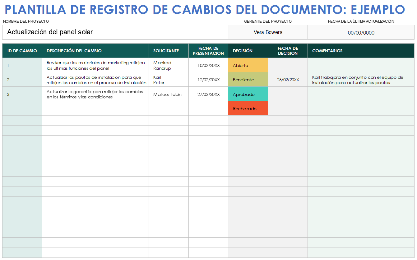Screen dimensions: 417x260
Task: Click the olive 'Pendiente' decision cell
Action: pyautogui.click(x=248, y=79)
